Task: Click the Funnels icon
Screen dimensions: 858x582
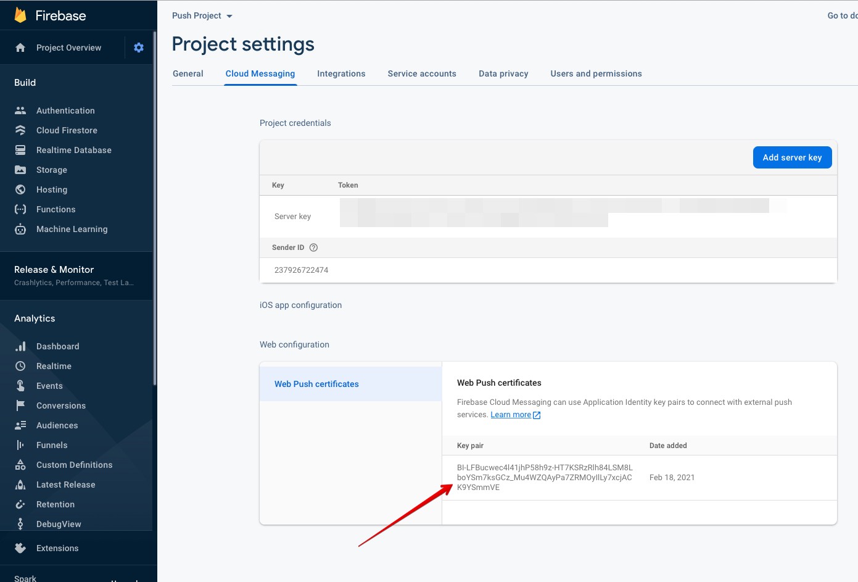Action: pos(20,445)
